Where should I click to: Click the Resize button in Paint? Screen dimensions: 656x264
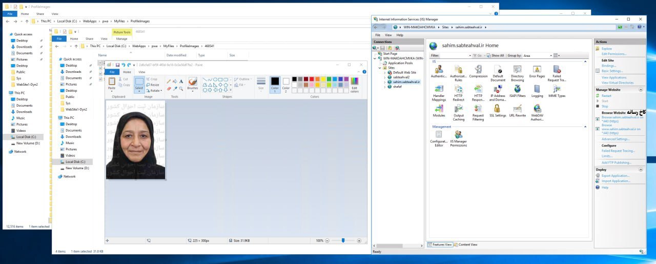click(152, 85)
